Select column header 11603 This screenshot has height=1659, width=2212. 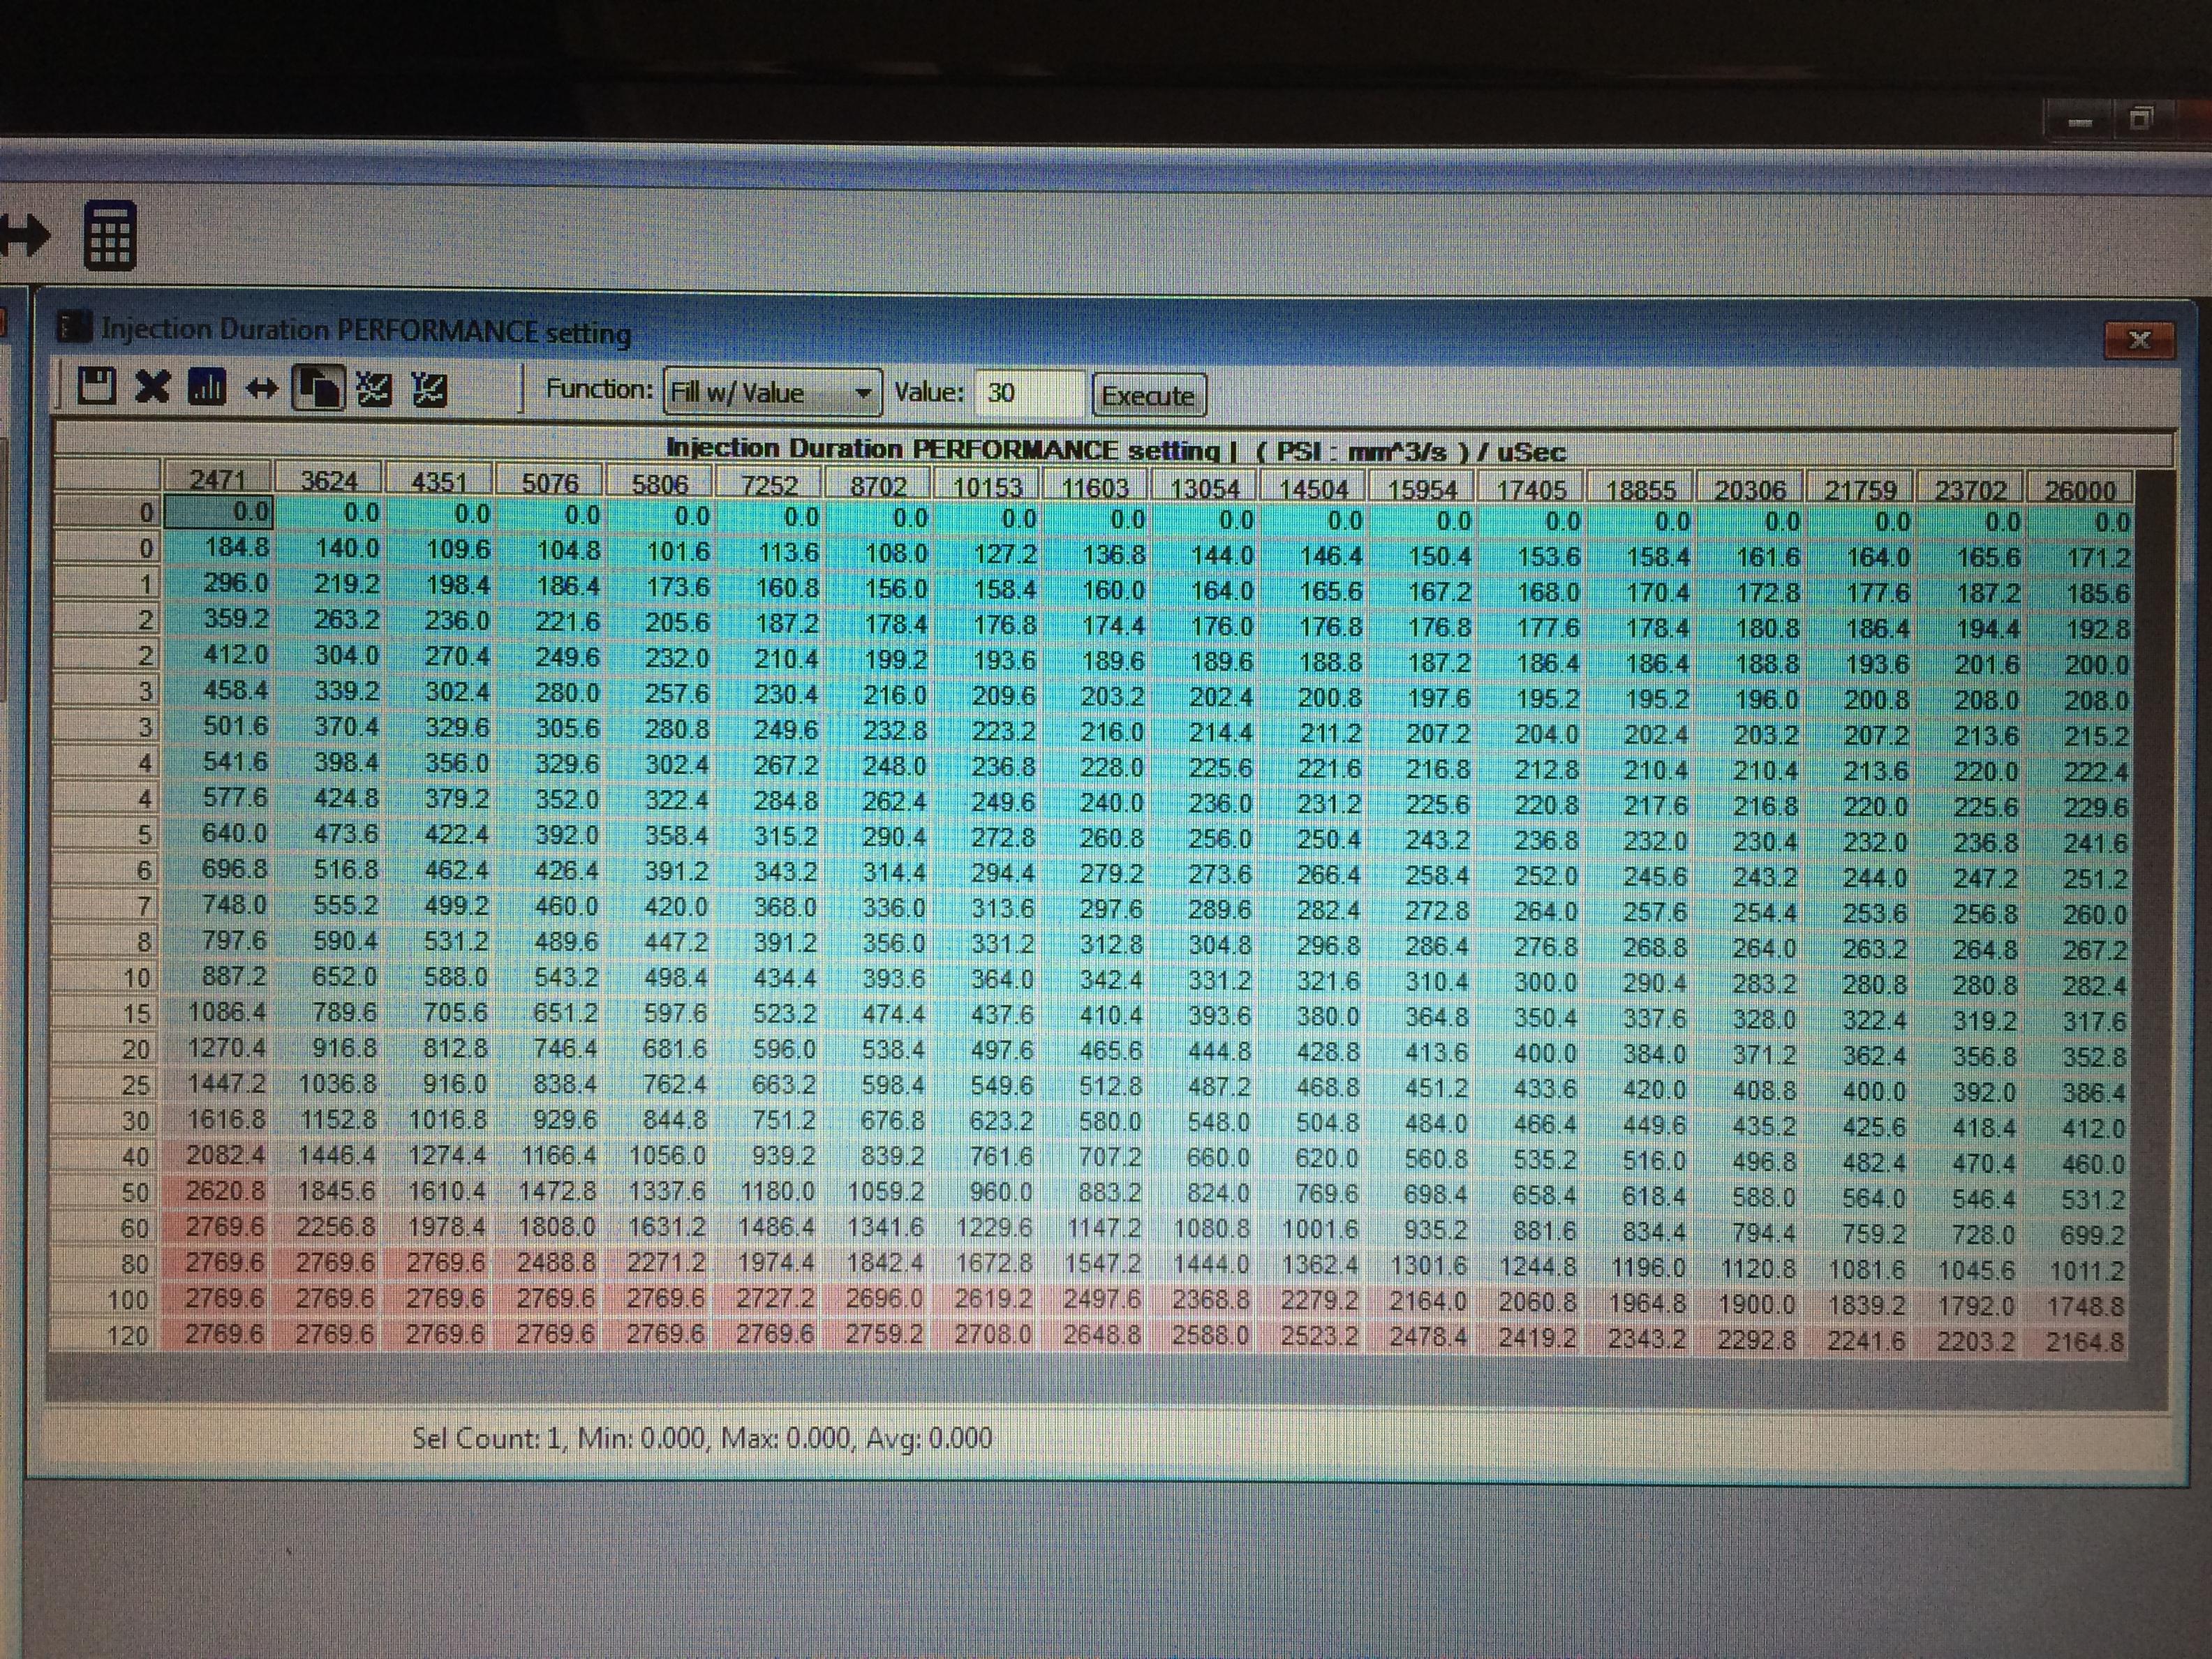(1096, 487)
